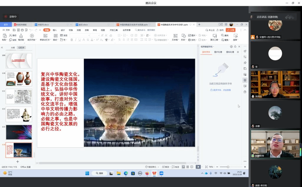Select slide 113 thumbnail
This screenshot has width=302, height=187.
19,132
